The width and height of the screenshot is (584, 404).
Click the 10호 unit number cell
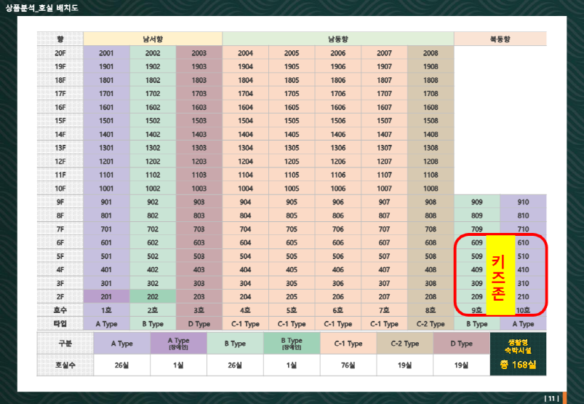523,310
